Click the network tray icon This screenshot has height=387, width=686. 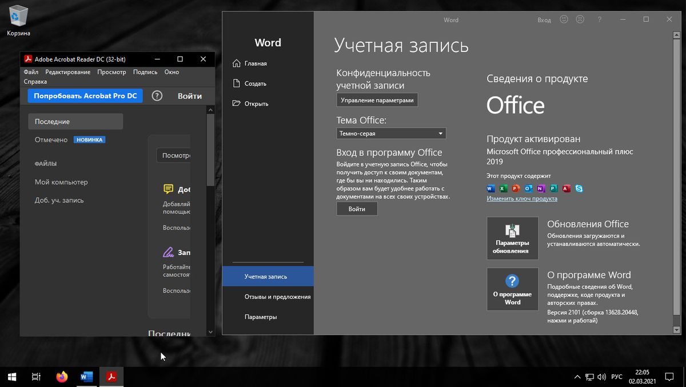(589, 377)
